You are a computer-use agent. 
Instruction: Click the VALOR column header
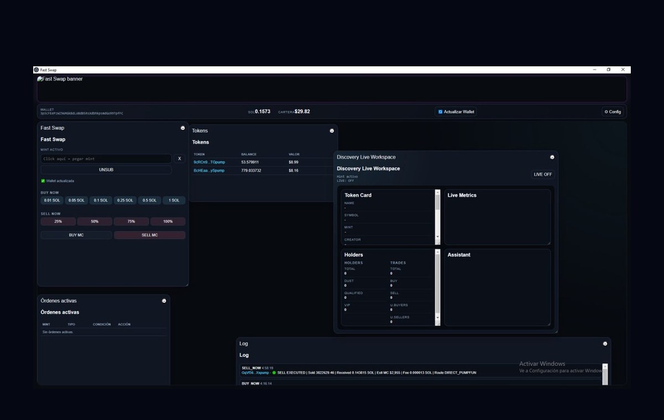coord(294,154)
